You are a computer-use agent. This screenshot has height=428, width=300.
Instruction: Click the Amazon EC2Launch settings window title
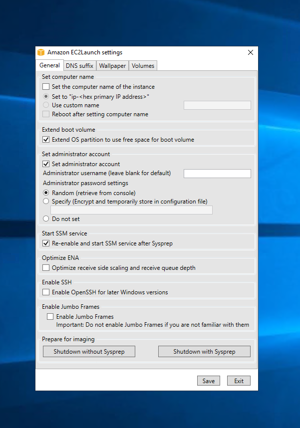point(85,52)
